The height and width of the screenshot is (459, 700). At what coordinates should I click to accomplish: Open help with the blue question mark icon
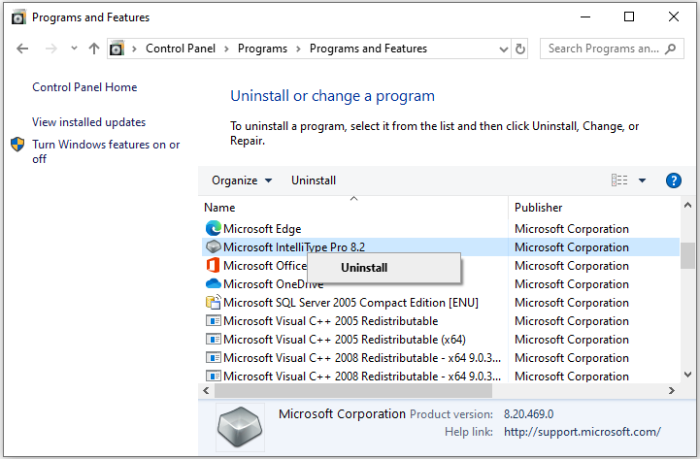[x=673, y=180]
